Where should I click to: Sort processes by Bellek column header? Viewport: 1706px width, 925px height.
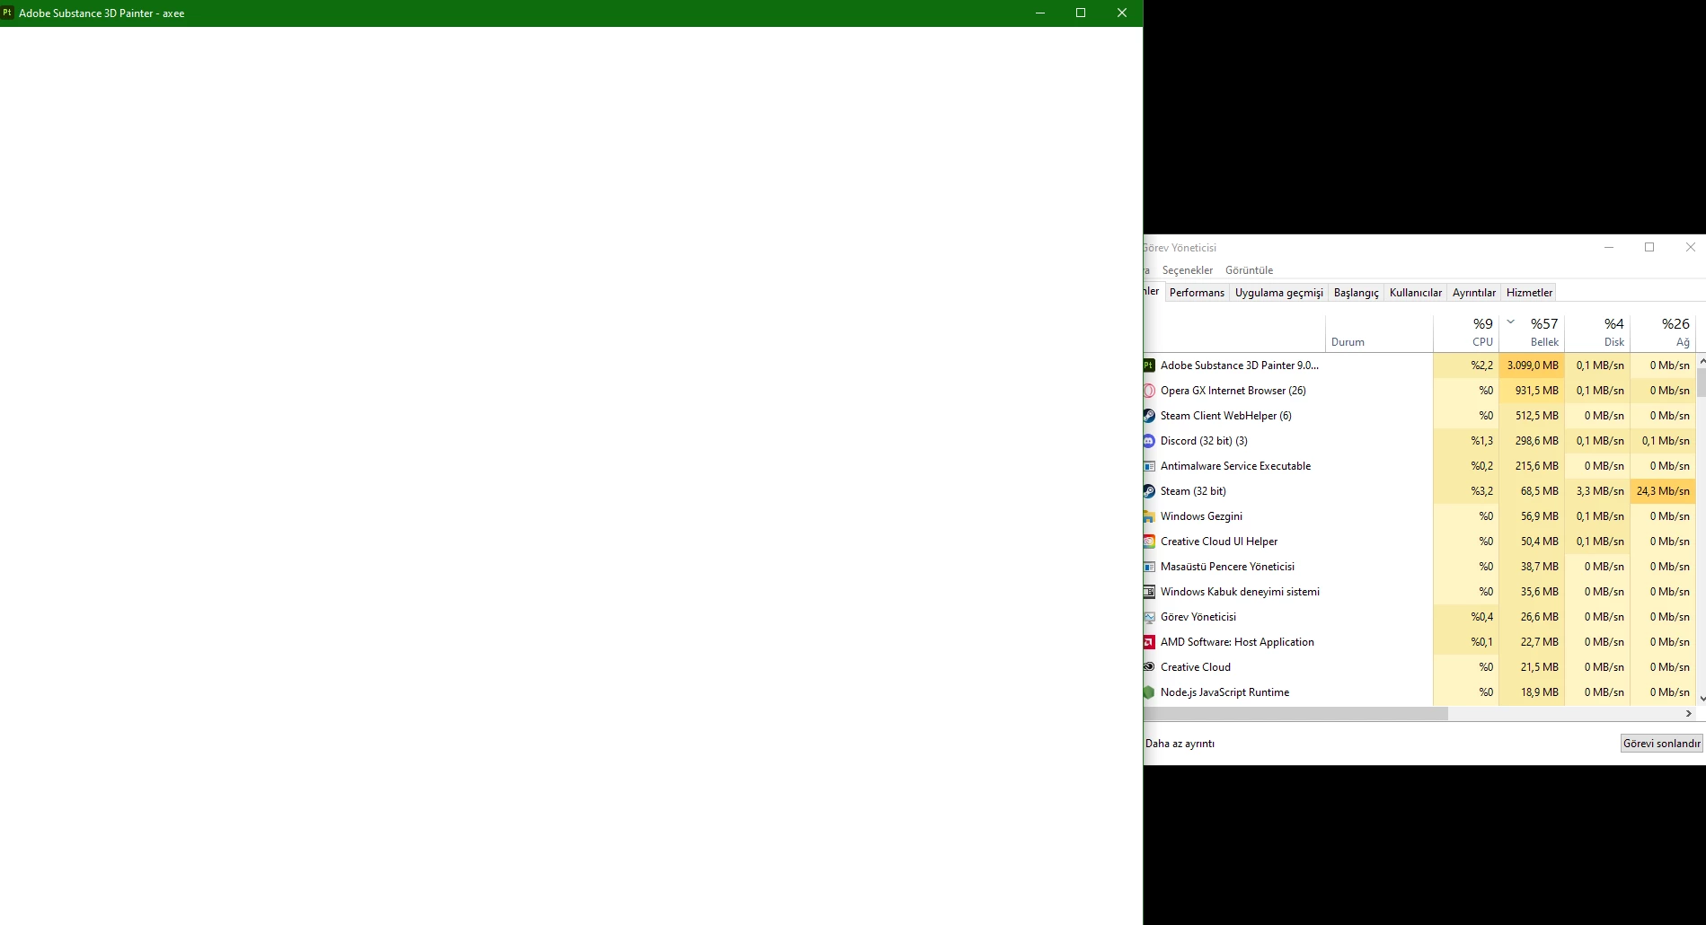click(1532, 332)
